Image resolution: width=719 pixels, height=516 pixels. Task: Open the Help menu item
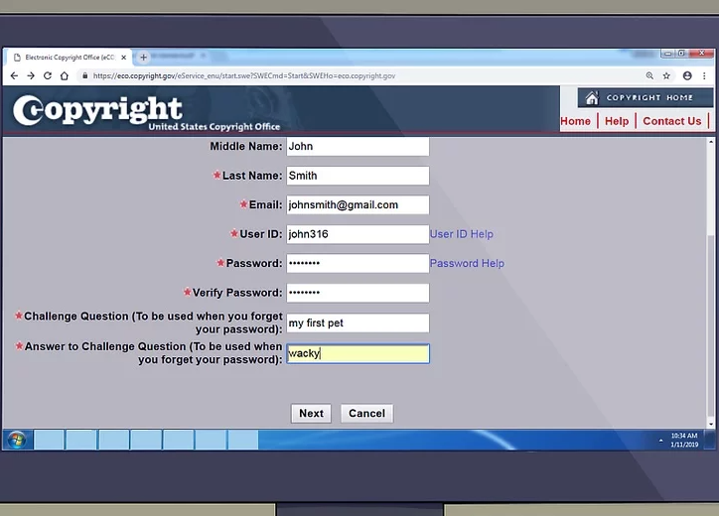[x=617, y=121]
